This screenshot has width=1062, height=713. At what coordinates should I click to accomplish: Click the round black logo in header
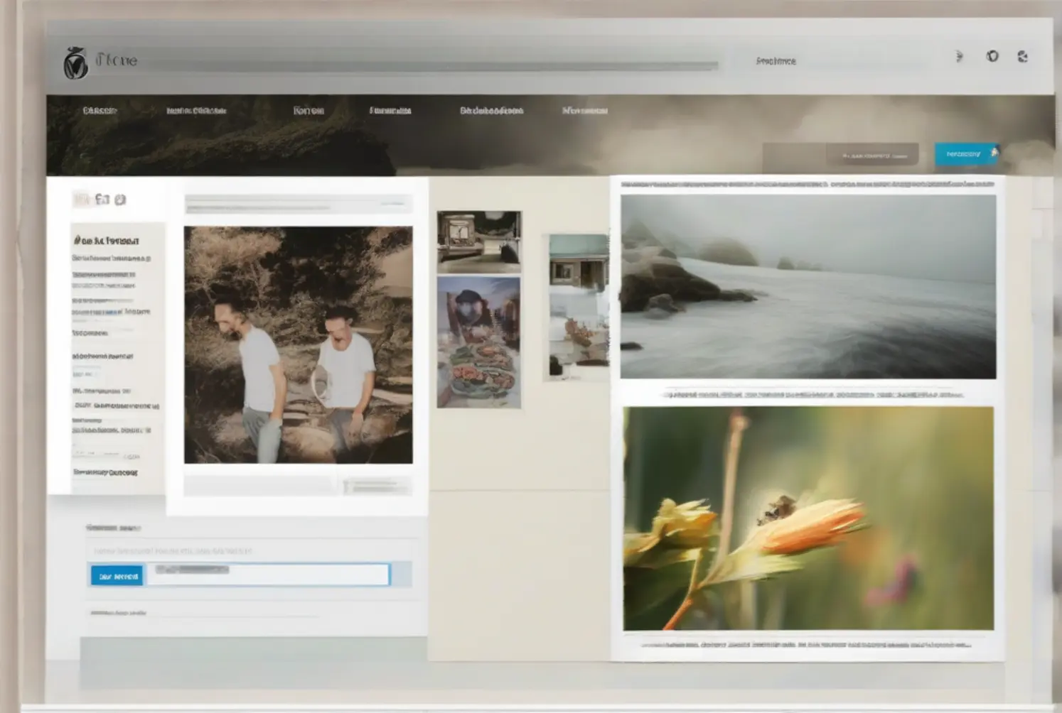pyautogui.click(x=75, y=63)
